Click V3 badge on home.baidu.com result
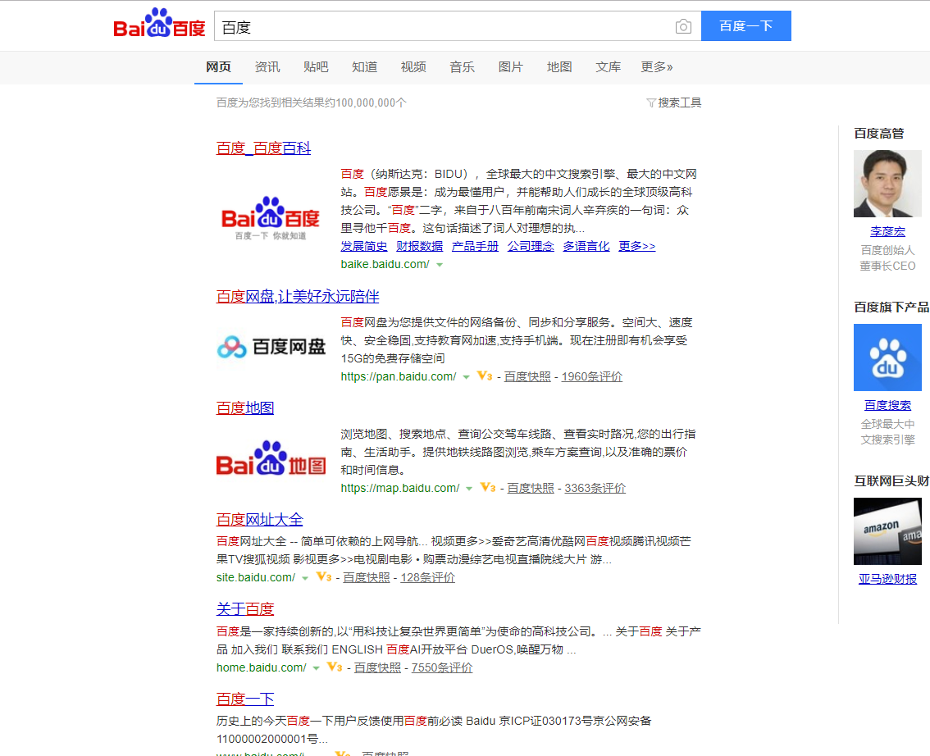The image size is (930, 756). click(335, 667)
